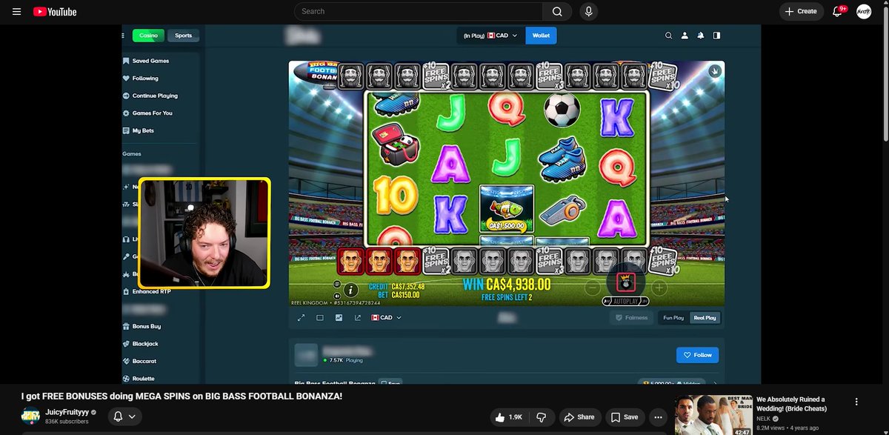Like the video with thumbs up
The width and height of the screenshot is (889, 435).
[x=509, y=417]
